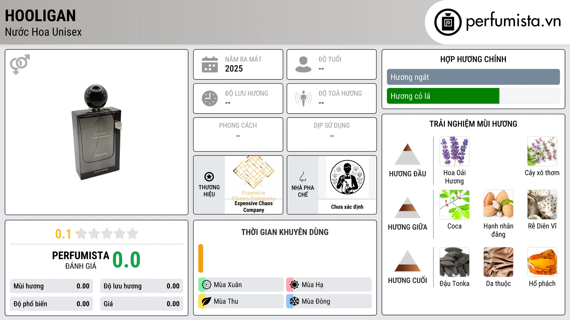
Task: Select the Hương cỏ lá accord bar
Action: pyautogui.click(x=473, y=96)
